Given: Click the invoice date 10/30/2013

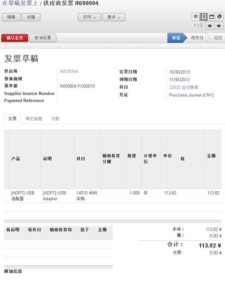Looking at the screenshot, I should 180,72.
